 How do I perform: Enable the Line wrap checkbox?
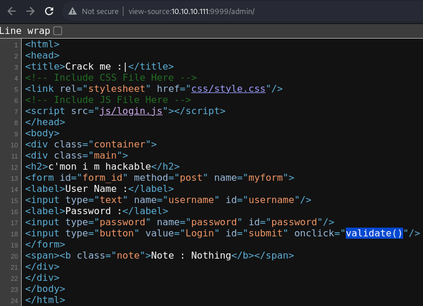[x=57, y=31]
